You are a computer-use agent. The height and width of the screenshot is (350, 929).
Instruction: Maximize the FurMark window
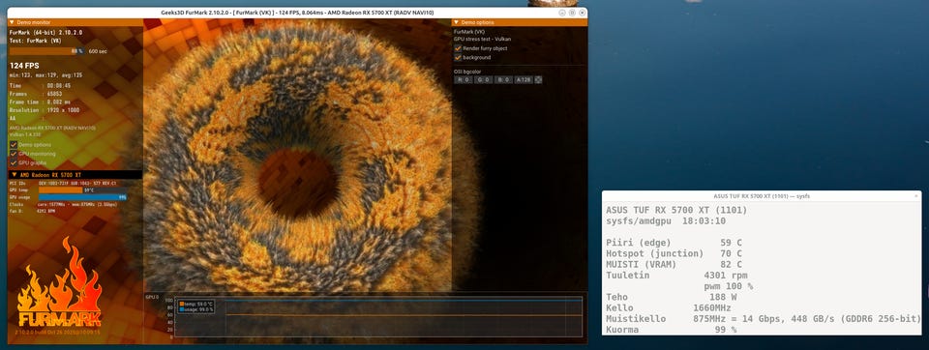(x=572, y=13)
